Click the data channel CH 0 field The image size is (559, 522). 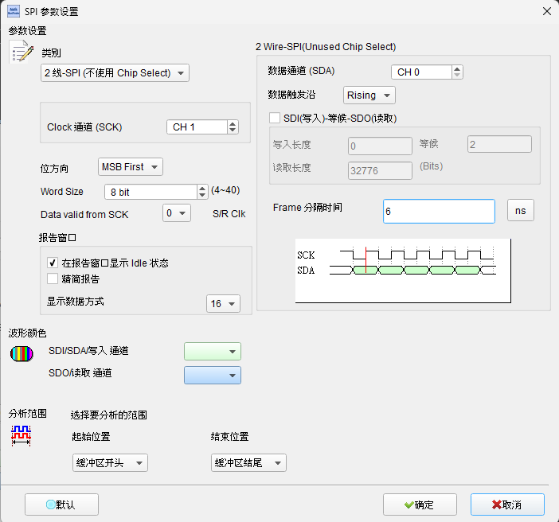pos(421,72)
